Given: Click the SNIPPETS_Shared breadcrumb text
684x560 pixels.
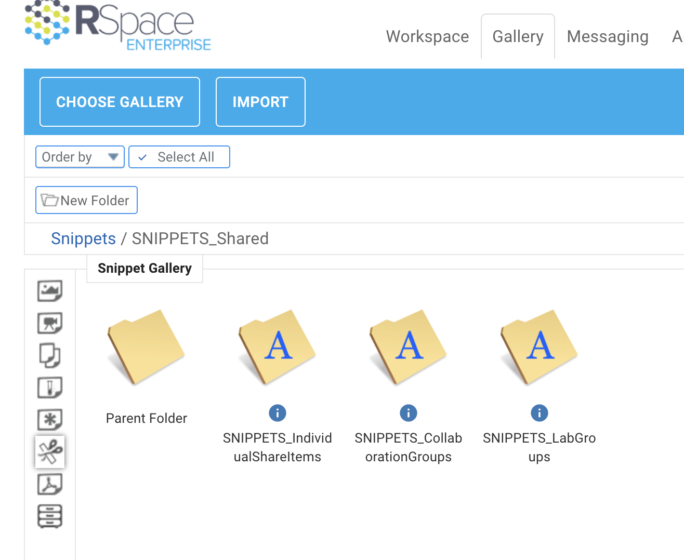Looking at the screenshot, I should (200, 238).
